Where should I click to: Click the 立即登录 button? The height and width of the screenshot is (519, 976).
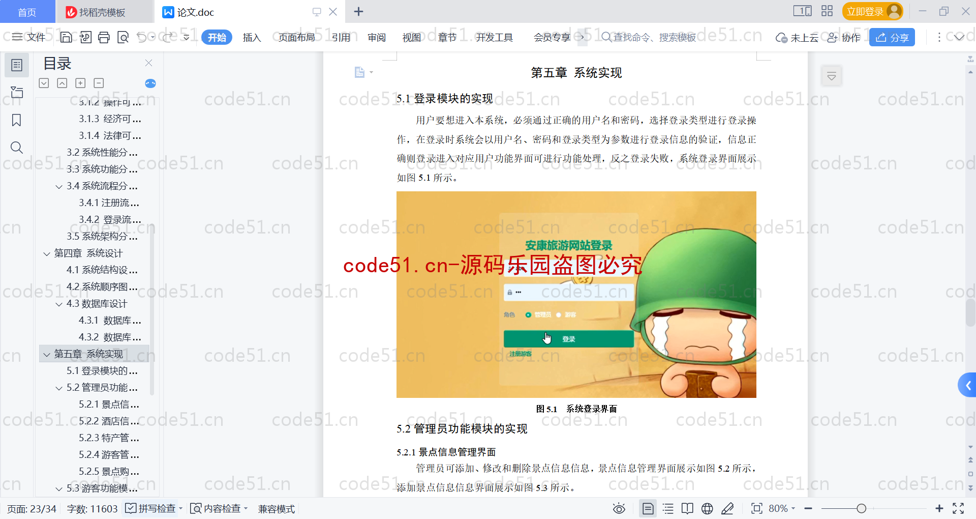click(x=872, y=11)
